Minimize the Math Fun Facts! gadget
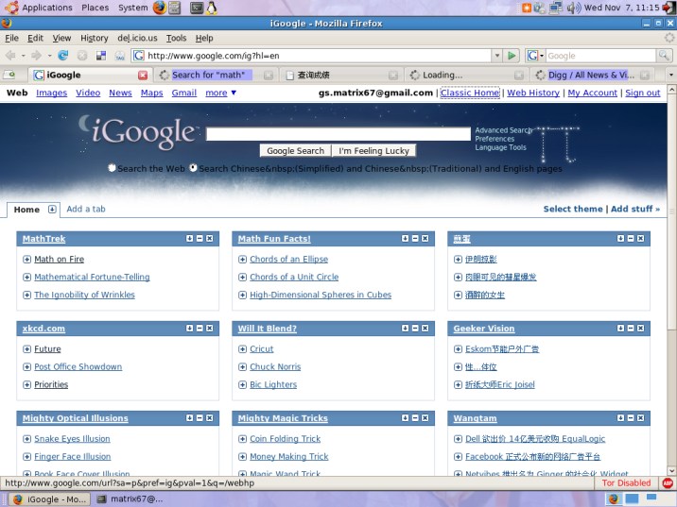Screen dimensions: 677x507 click(415, 239)
